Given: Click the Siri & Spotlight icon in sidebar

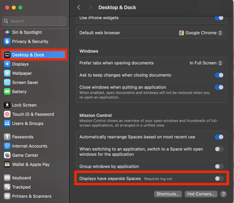Looking at the screenshot, I should tap(7, 32).
